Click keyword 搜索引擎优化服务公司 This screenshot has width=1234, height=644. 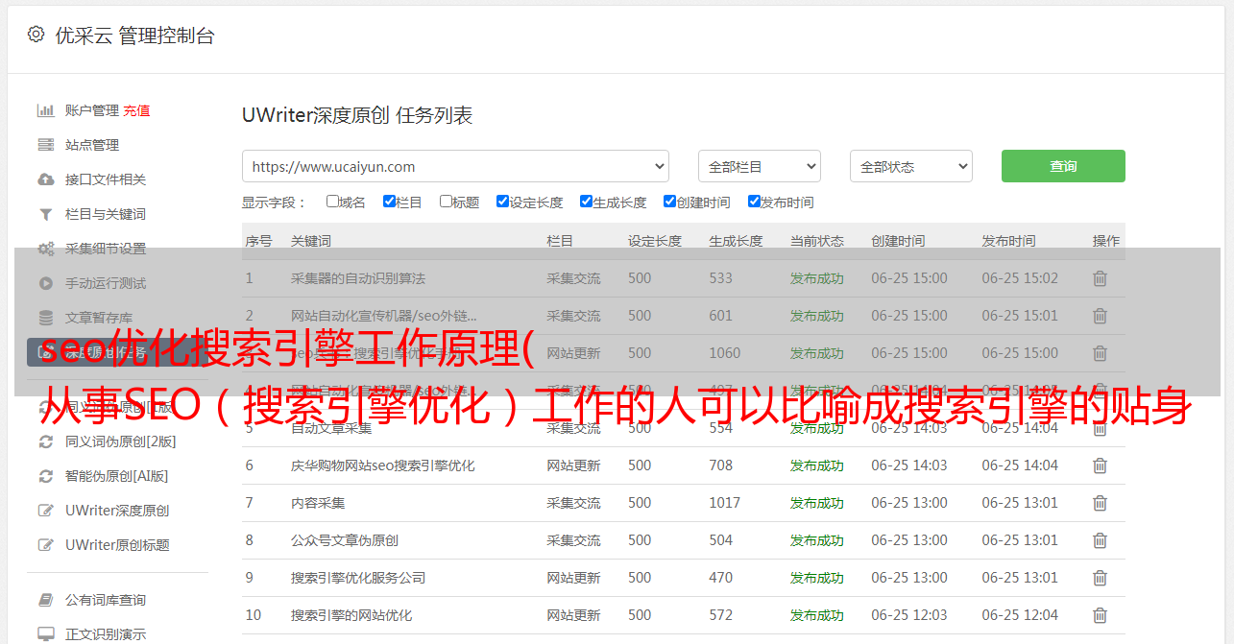pos(358,578)
